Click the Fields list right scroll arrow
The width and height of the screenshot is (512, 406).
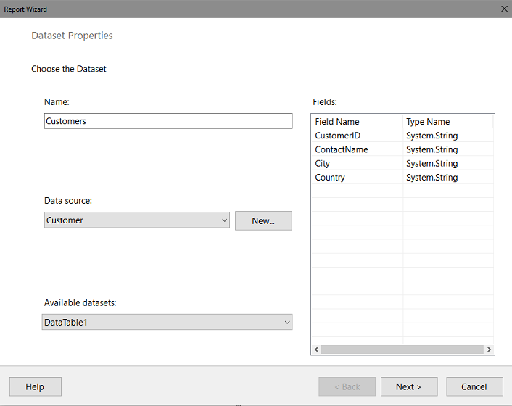(489, 349)
